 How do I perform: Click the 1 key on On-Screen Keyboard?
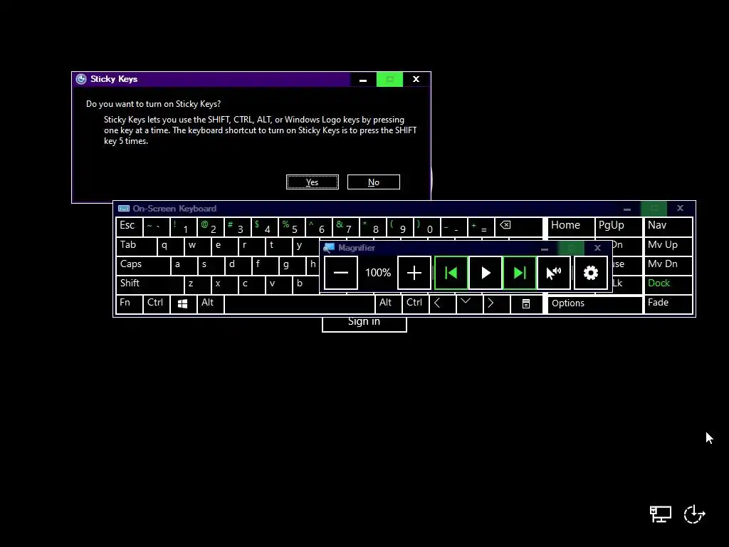pyautogui.click(x=183, y=226)
